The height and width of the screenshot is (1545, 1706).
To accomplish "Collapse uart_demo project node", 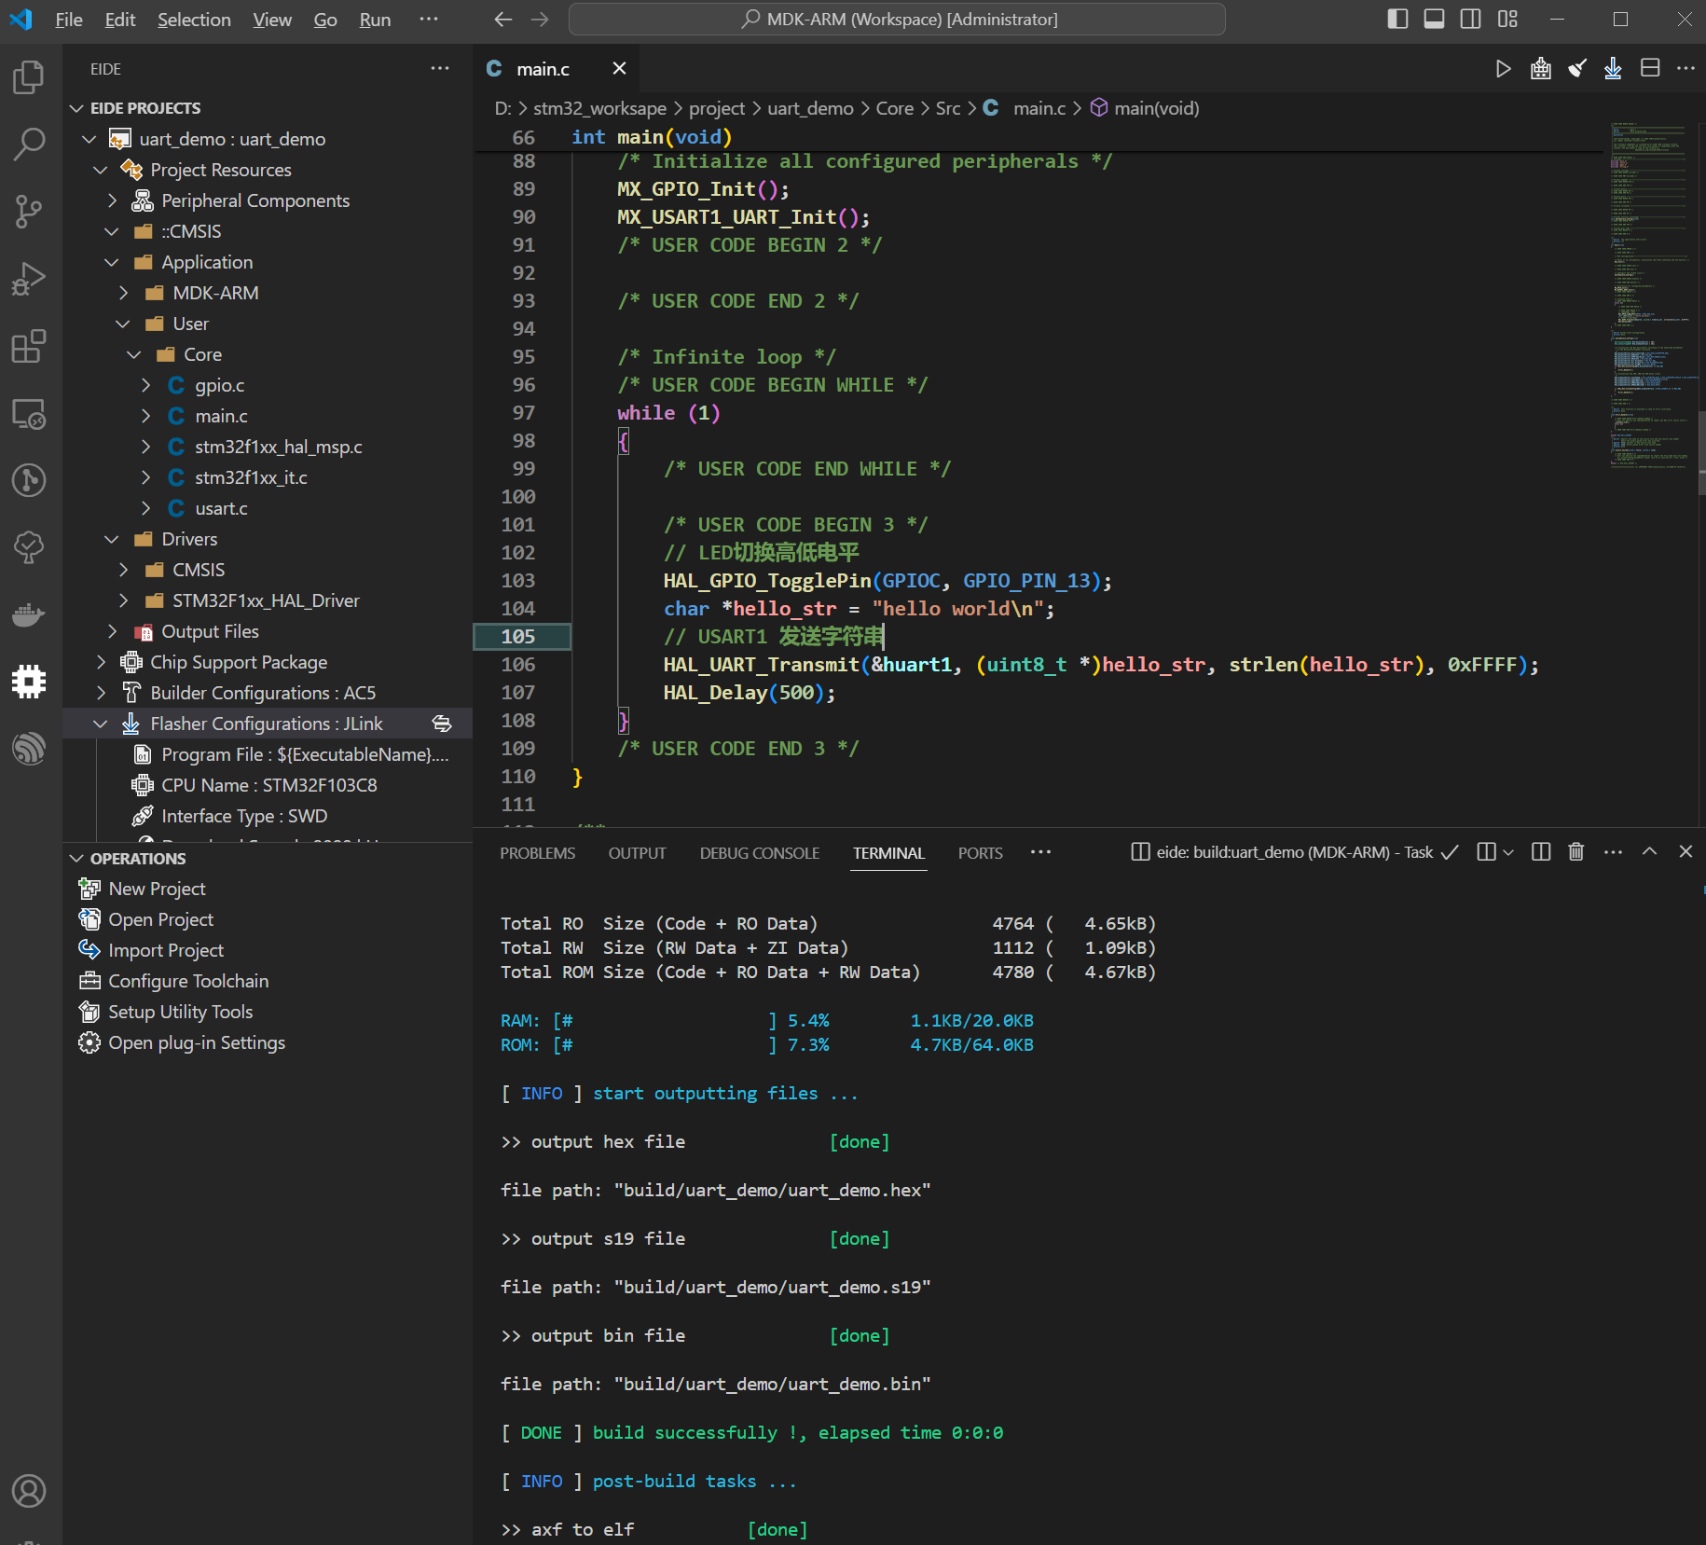I will [89, 139].
